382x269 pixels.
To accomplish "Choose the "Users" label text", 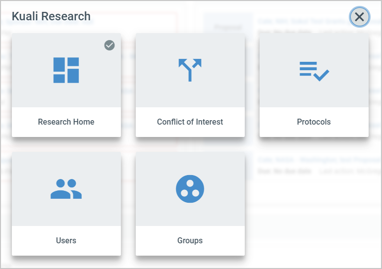I will [x=66, y=240].
